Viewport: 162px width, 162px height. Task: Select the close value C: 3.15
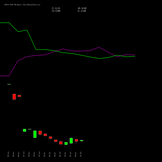click(x=56, y=8)
